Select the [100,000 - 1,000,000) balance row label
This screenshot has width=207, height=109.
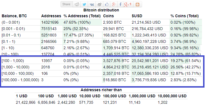click(x=20, y=80)
